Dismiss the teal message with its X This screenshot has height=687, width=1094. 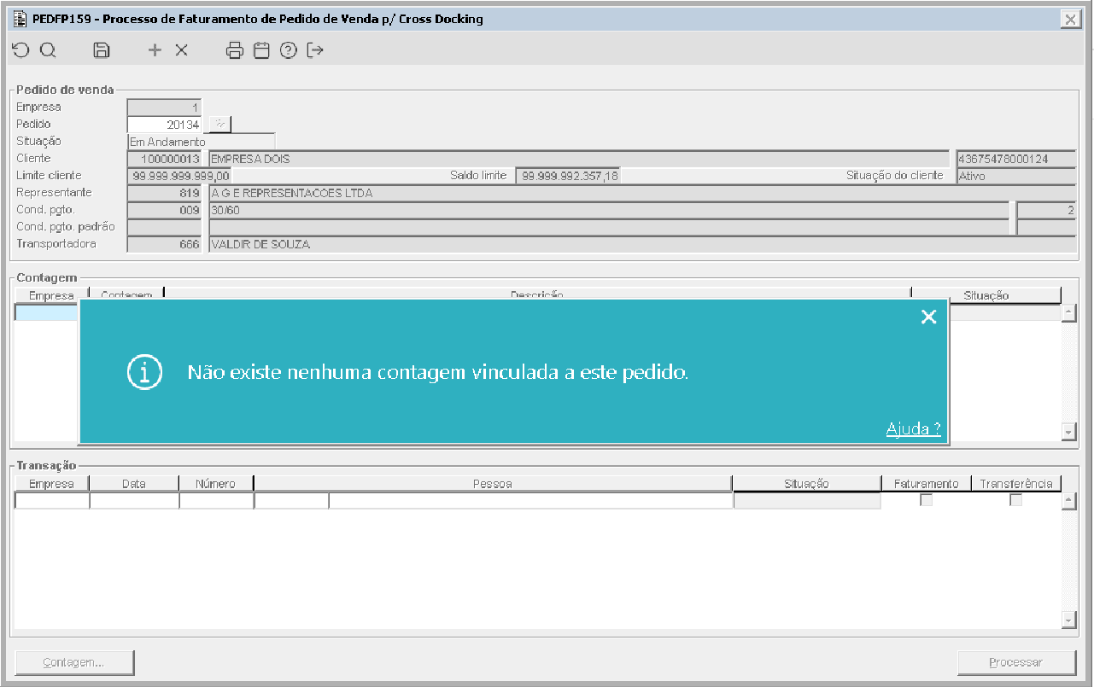[x=929, y=317]
